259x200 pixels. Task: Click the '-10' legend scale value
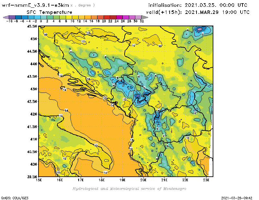point(9,21)
